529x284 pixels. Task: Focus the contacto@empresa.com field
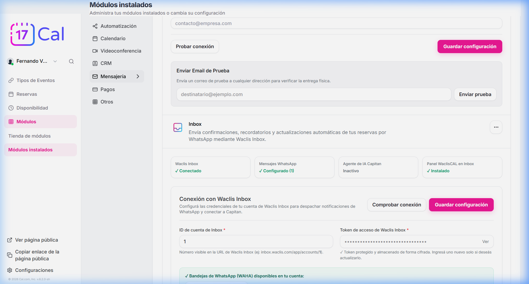(336, 23)
